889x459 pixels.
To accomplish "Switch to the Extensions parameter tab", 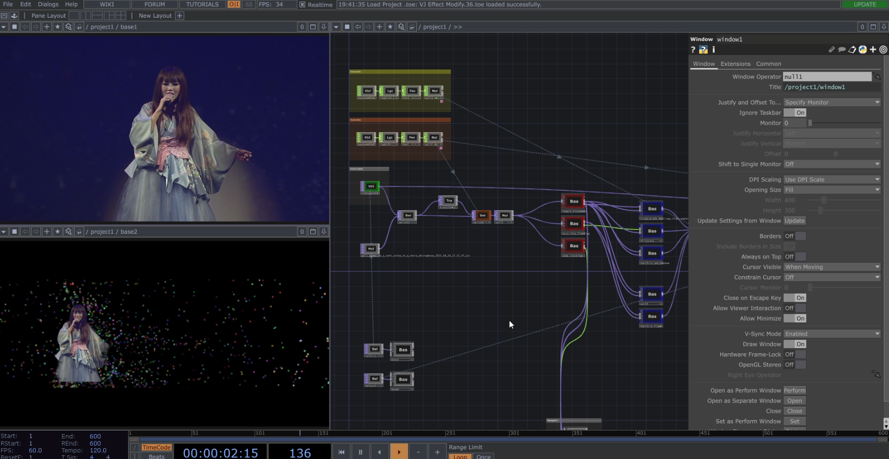I will pyautogui.click(x=735, y=64).
